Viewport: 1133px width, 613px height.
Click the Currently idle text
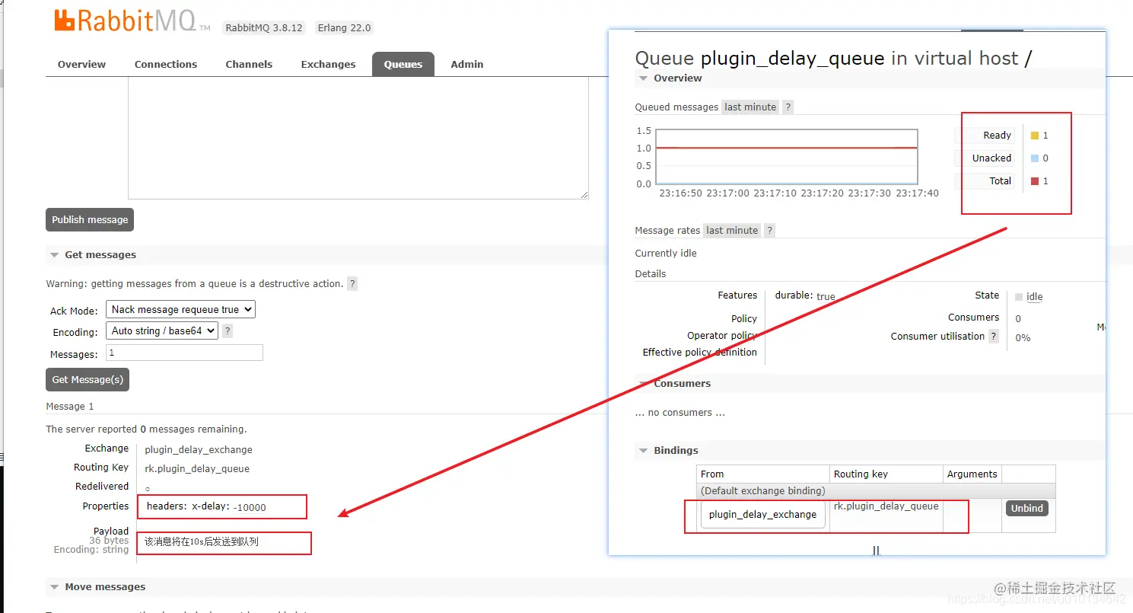[666, 253]
